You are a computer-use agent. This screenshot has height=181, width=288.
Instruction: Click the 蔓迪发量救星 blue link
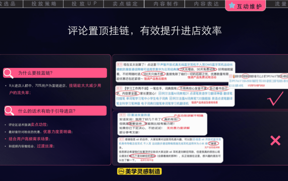pyautogui.click(x=139, y=115)
